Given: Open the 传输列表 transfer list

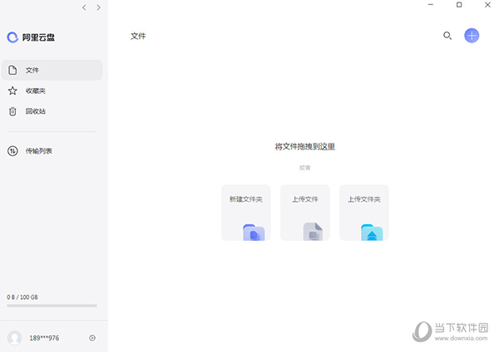Looking at the screenshot, I should coord(52,151).
